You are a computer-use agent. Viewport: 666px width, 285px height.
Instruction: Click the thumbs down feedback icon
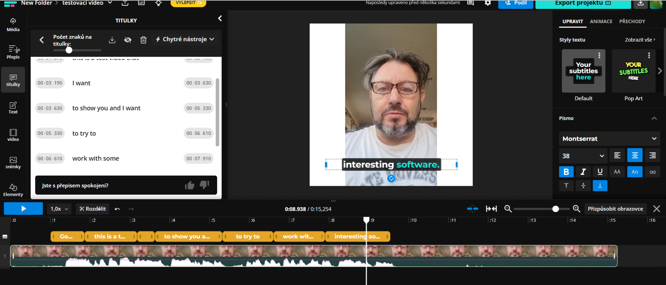click(204, 185)
